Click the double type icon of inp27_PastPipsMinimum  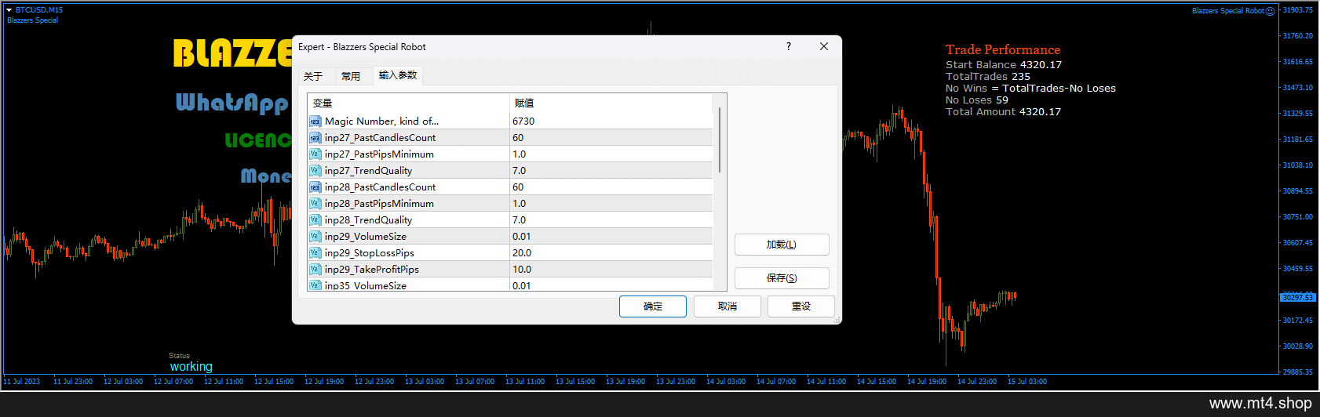coord(315,154)
